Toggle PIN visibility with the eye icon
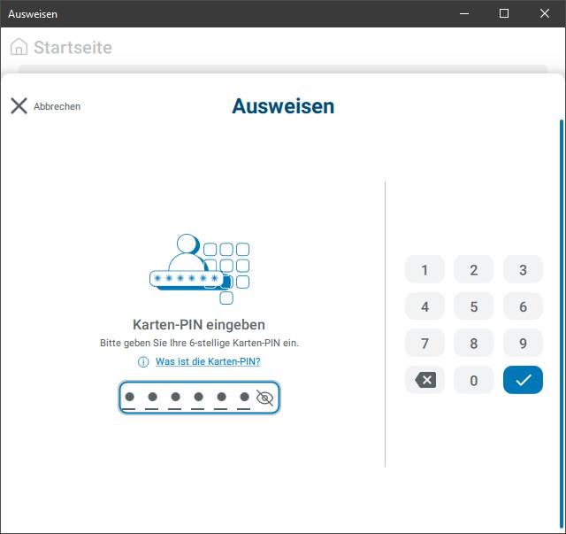 (264, 399)
